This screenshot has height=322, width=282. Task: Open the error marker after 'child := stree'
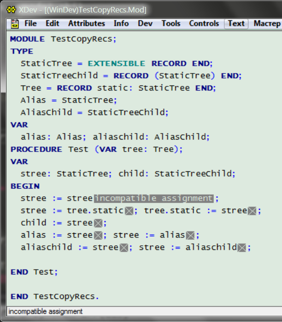pyautogui.click(x=98, y=223)
